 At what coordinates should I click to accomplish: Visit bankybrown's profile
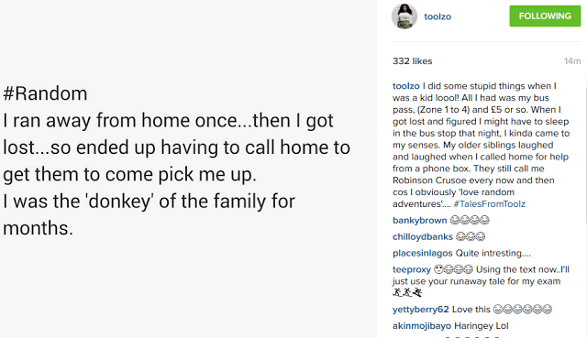point(420,220)
